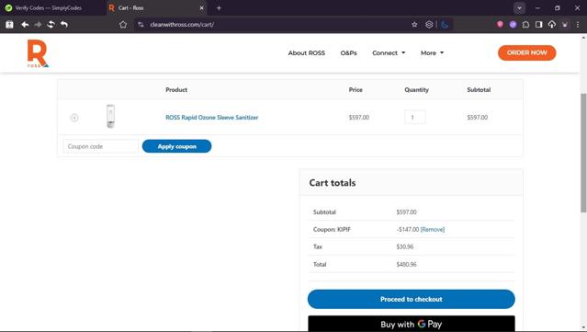Expand the More menu

click(432, 52)
